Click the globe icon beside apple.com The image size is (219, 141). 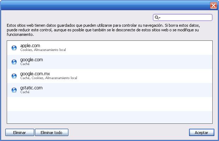coord(14,48)
